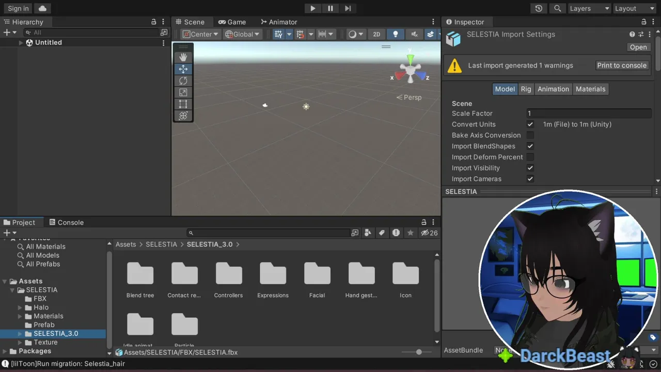The height and width of the screenshot is (372, 661).
Task: Toggle scene audio mute
Action: point(414,35)
